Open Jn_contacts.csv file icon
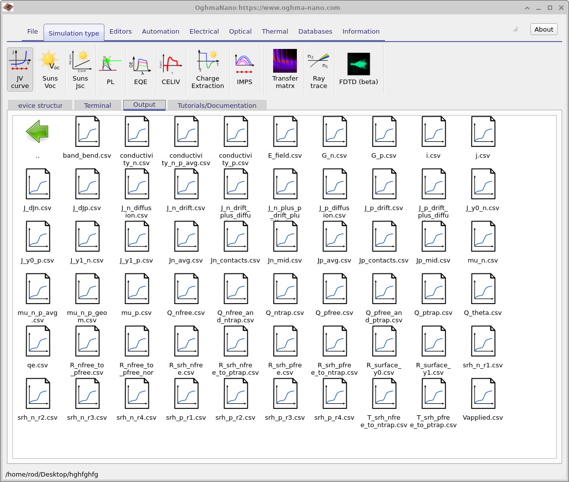 pyautogui.click(x=236, y=236)
